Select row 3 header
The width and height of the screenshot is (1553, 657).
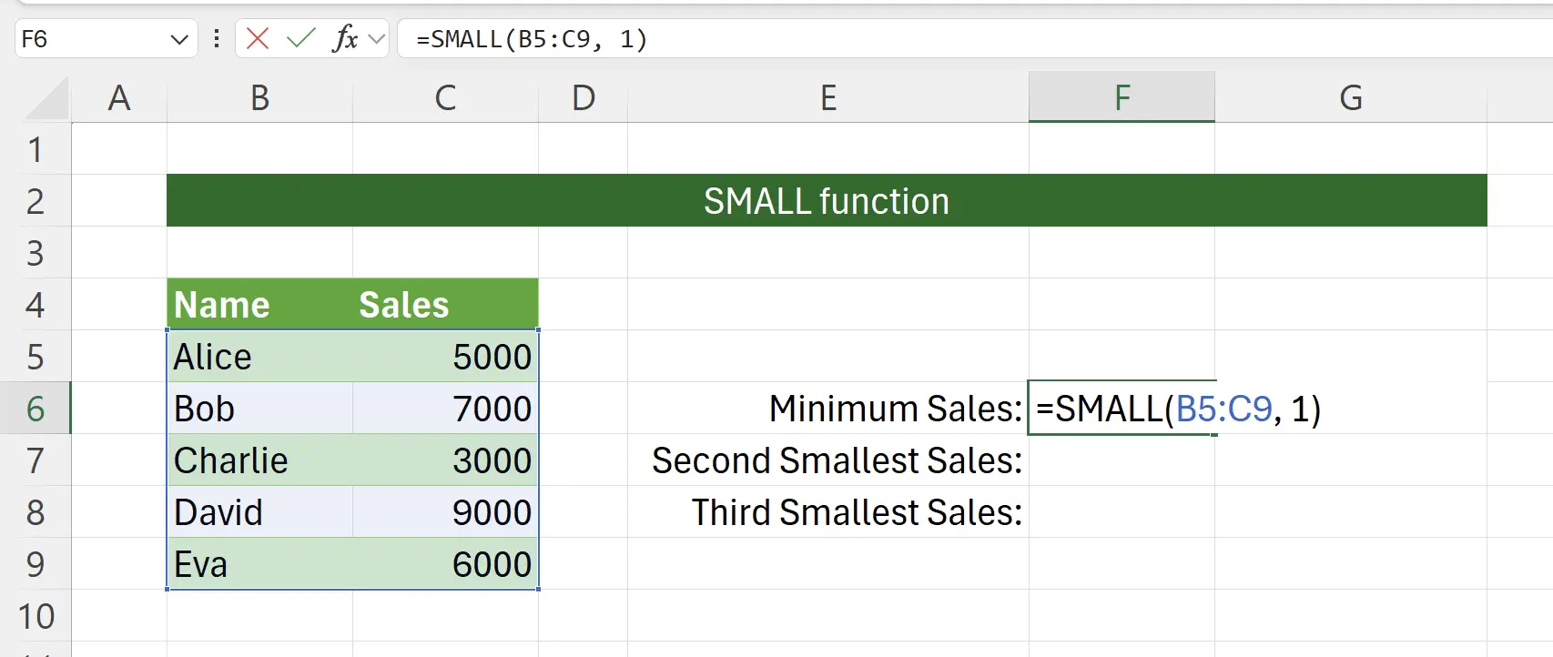click(36, 253)
